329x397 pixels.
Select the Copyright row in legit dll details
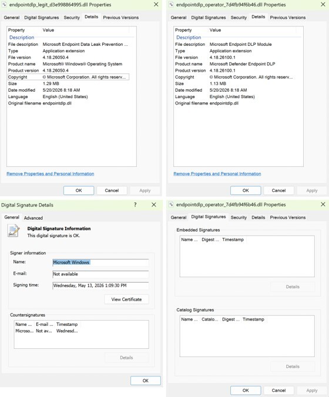(68, 77)
